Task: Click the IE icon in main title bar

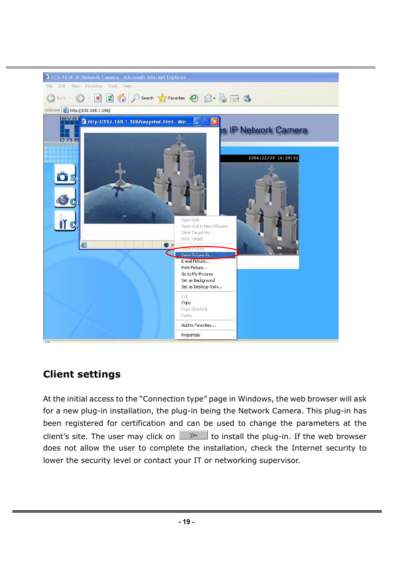Action: tap(47, 77)
